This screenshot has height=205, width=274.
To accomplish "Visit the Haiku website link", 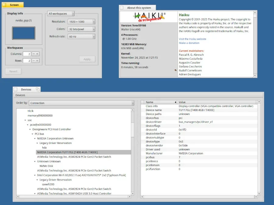I will [192, 39].
